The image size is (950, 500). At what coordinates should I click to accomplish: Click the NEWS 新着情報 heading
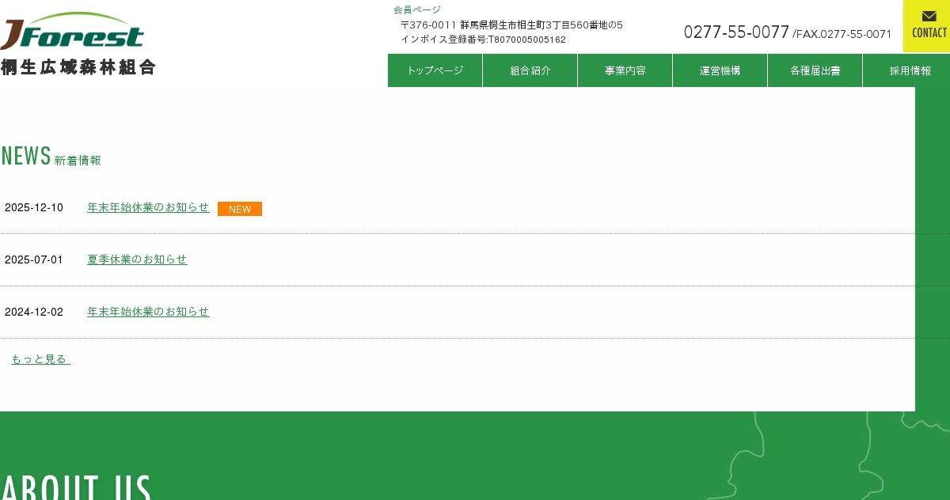click(51, 156)
